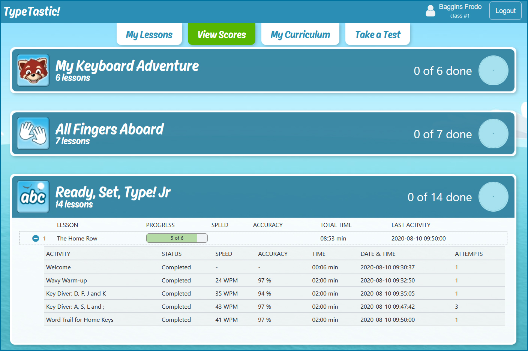Click the user profile avatar icon
Screen dimensions: 528x351
pos(430,10)
